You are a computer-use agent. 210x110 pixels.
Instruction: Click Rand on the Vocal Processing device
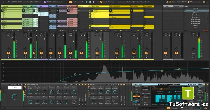pos(67,85)
